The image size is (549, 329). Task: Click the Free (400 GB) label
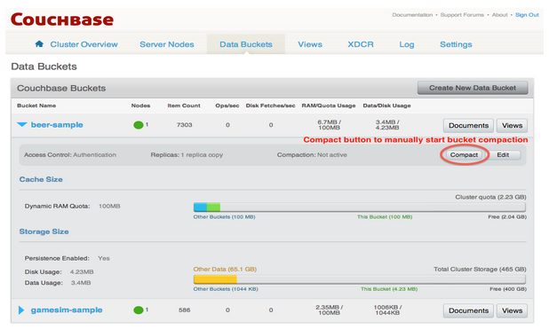508,289
